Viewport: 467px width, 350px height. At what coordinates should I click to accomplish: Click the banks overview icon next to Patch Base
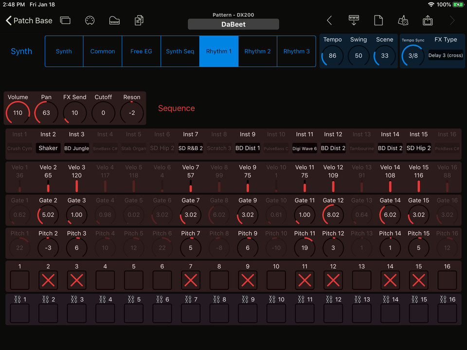click(x=66, y=20)
